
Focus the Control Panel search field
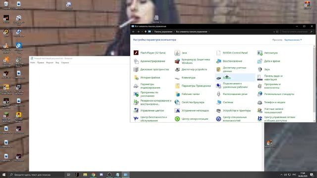coord(297,32)
